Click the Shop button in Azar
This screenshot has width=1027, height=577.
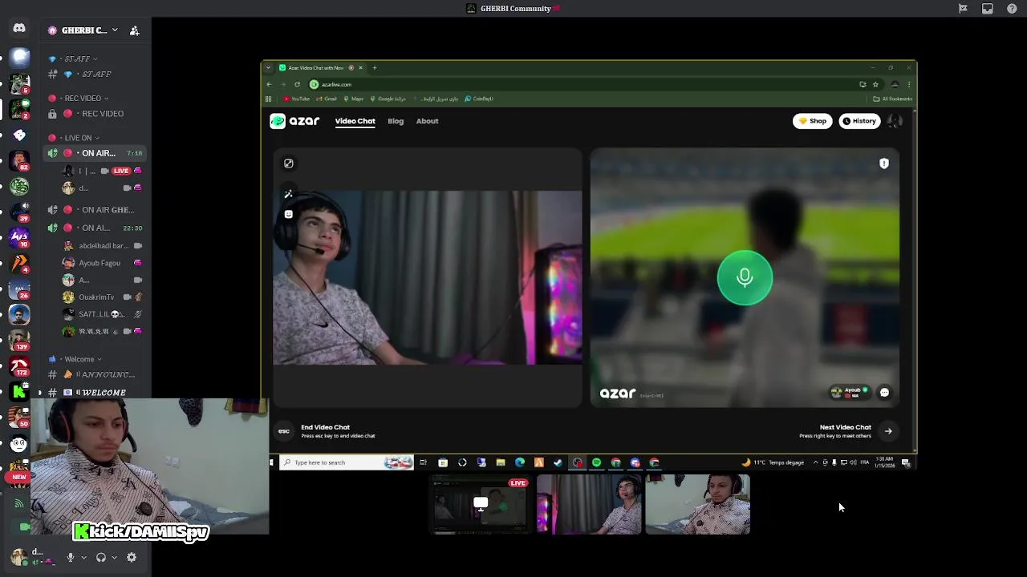click(813, 121)
